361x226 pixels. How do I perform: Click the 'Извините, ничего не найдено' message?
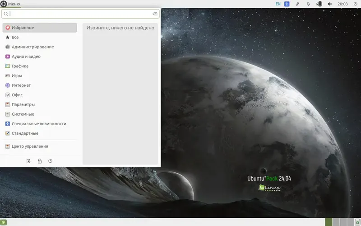click(x=120, y=28)
